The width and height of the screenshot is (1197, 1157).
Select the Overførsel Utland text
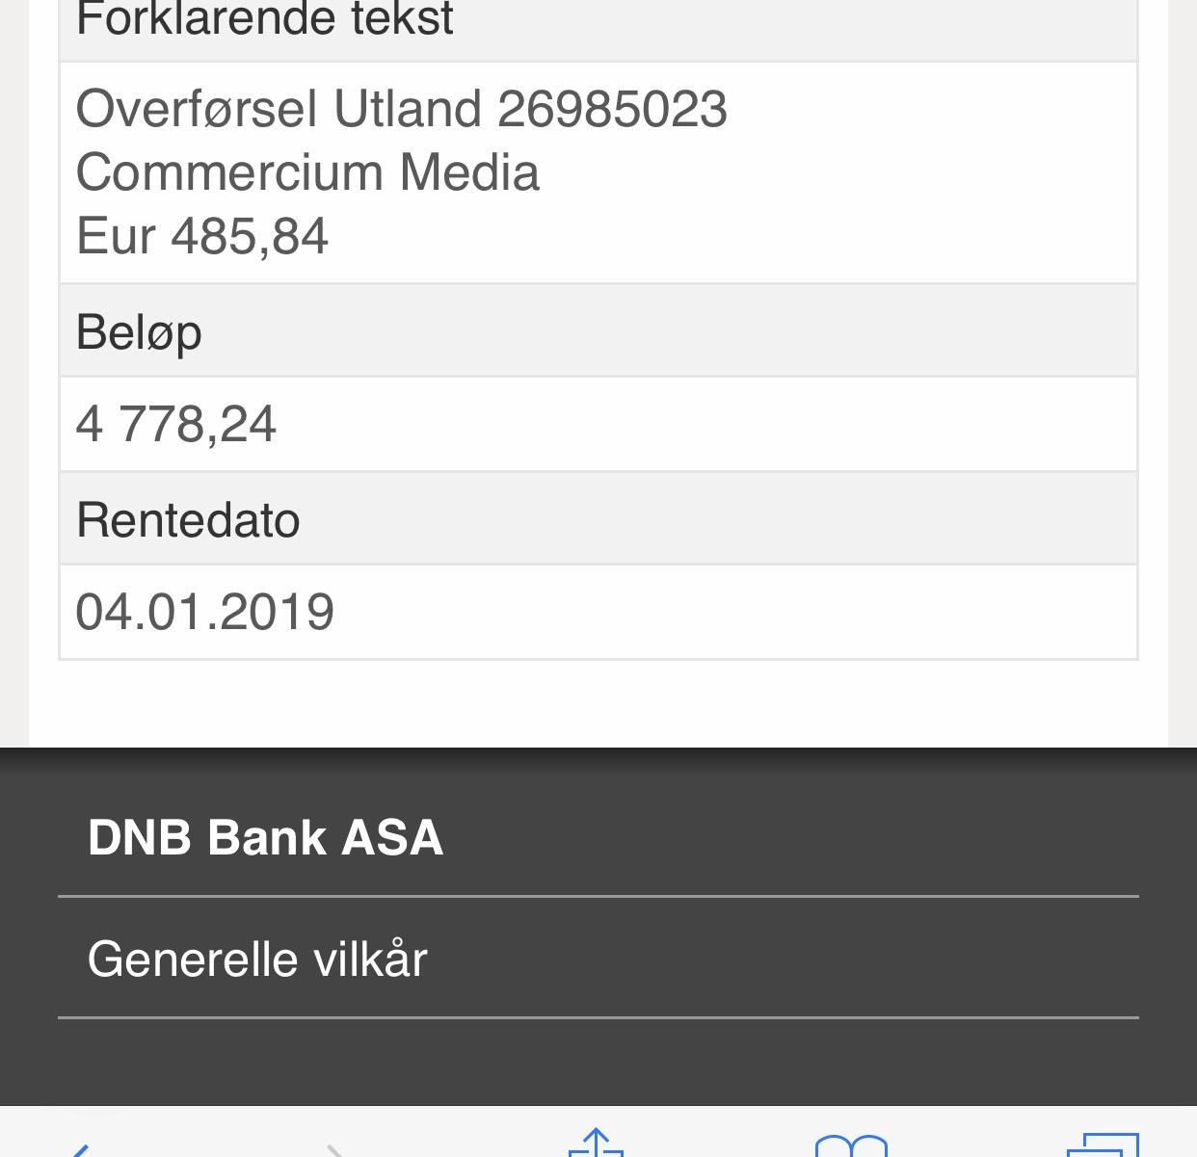click(278, 108)
